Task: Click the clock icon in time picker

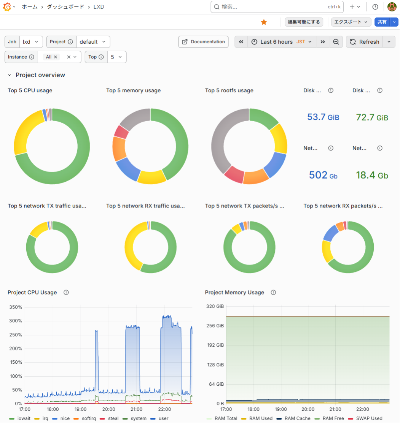Action: (254, 42)
